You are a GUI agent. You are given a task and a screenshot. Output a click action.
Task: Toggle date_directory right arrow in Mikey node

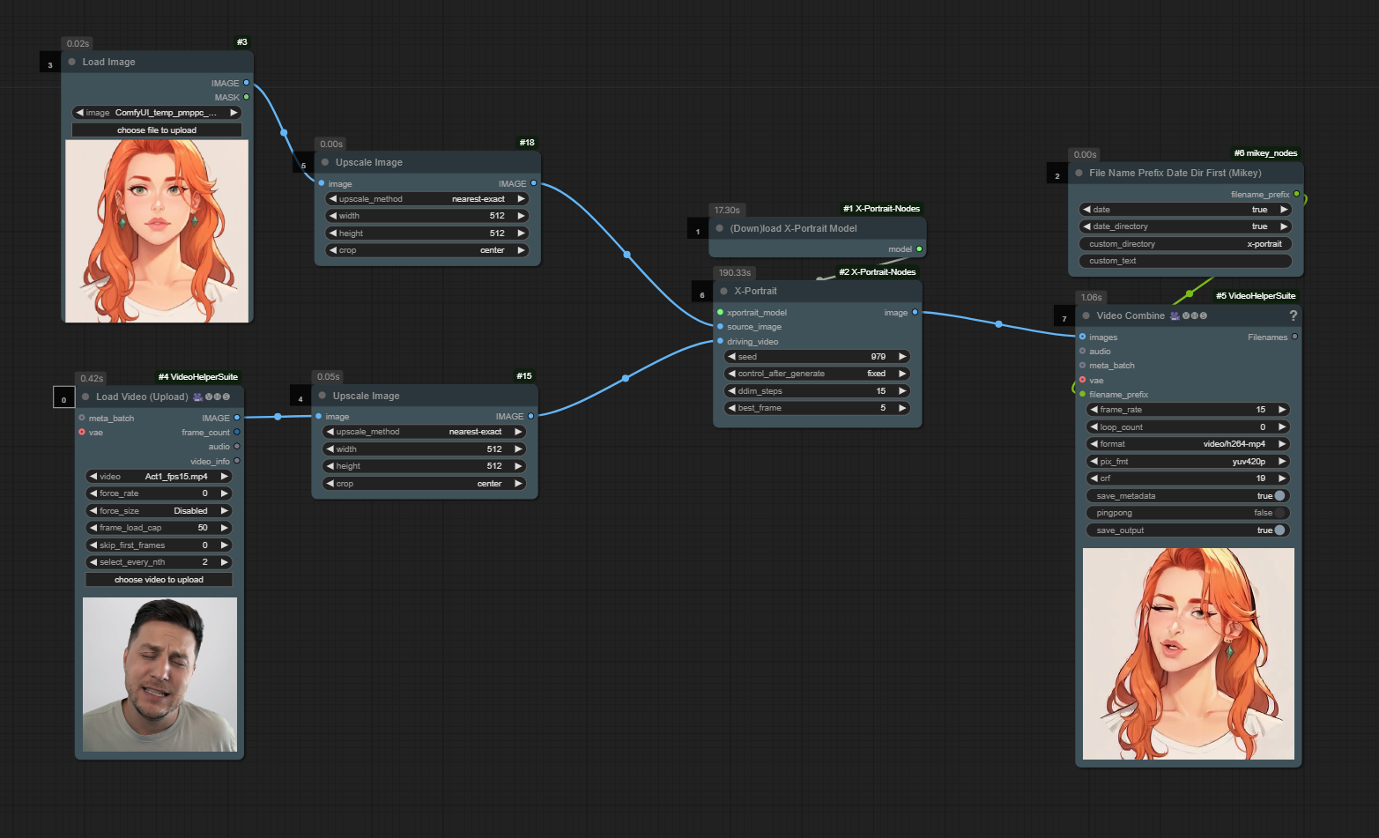[1284, 226]
